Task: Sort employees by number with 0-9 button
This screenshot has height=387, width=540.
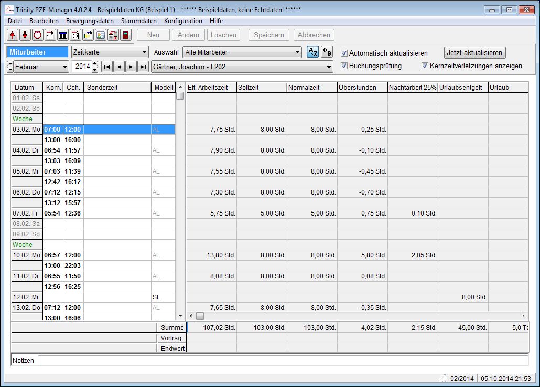Action: [327, 52]
